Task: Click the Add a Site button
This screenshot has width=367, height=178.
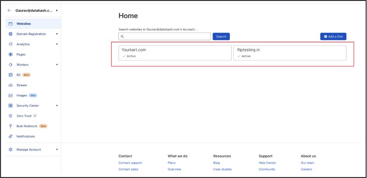Action: tap(333, 37)
